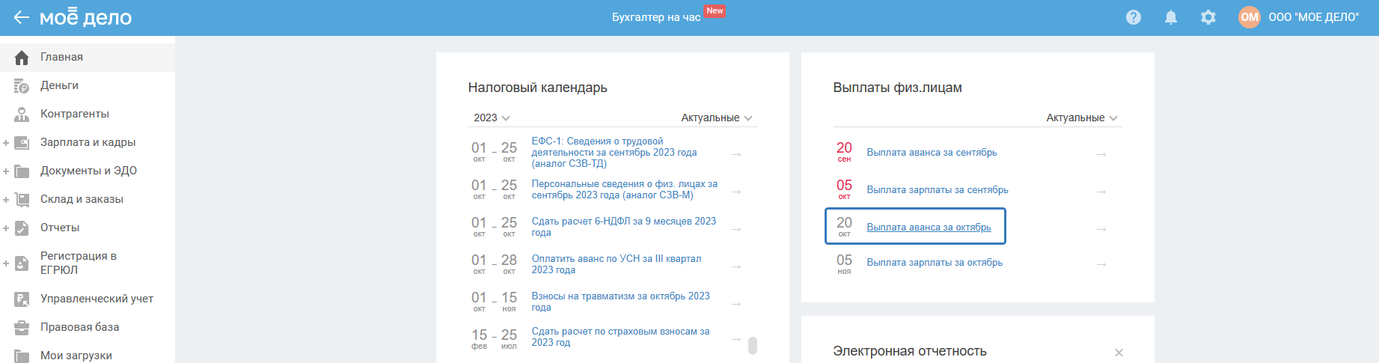Expand the Зарплата и кадры section
This screenshot has width=1379, height=363.
pyautogui.click(x=6, y=143)
